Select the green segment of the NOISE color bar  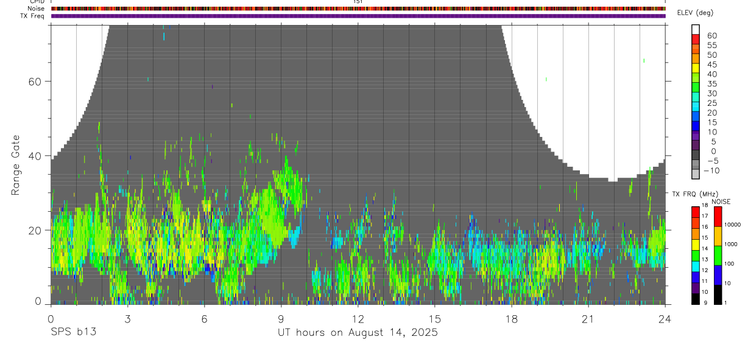(718, 255)
